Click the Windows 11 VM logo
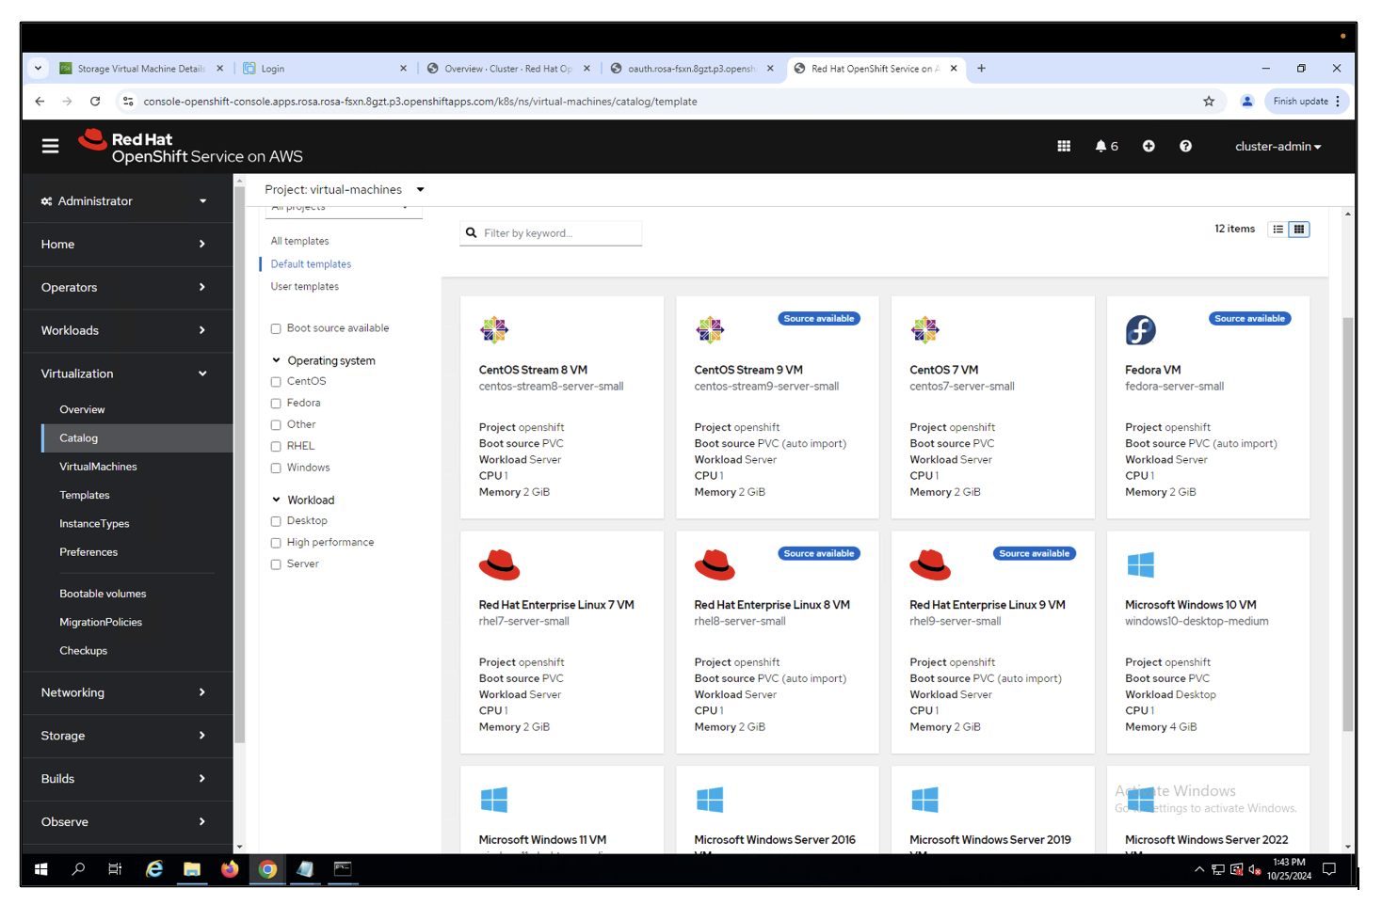The height and width of the screenshot is (905, 1382). coord(494,800)
